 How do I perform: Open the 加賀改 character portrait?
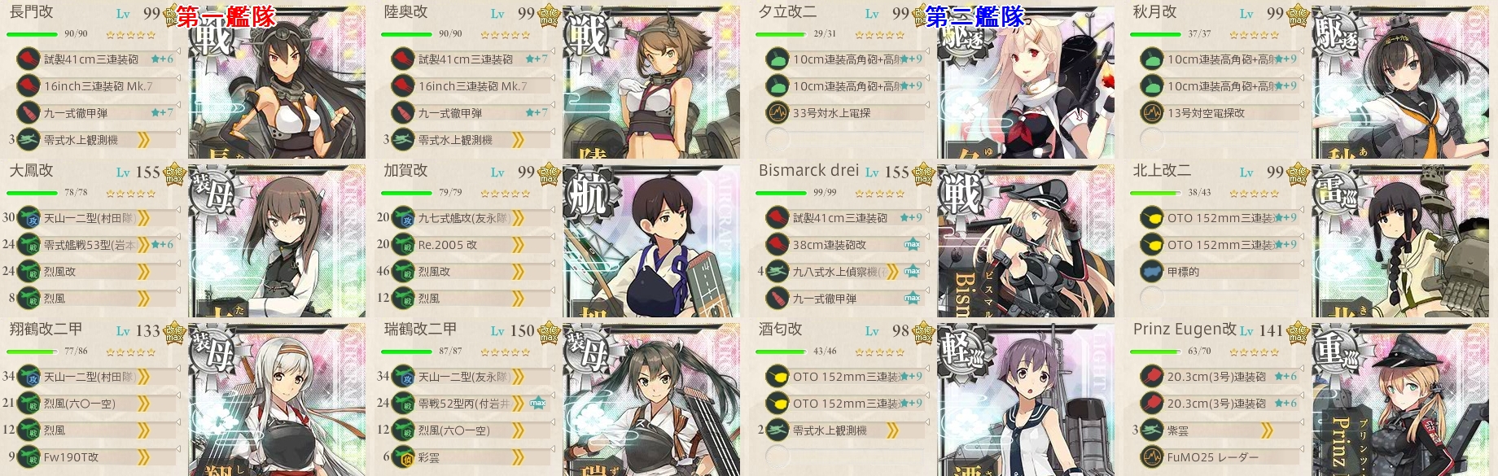[651, 241]
